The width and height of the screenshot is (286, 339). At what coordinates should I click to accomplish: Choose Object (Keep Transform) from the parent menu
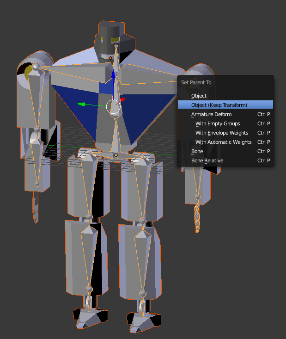coord(219,105)
